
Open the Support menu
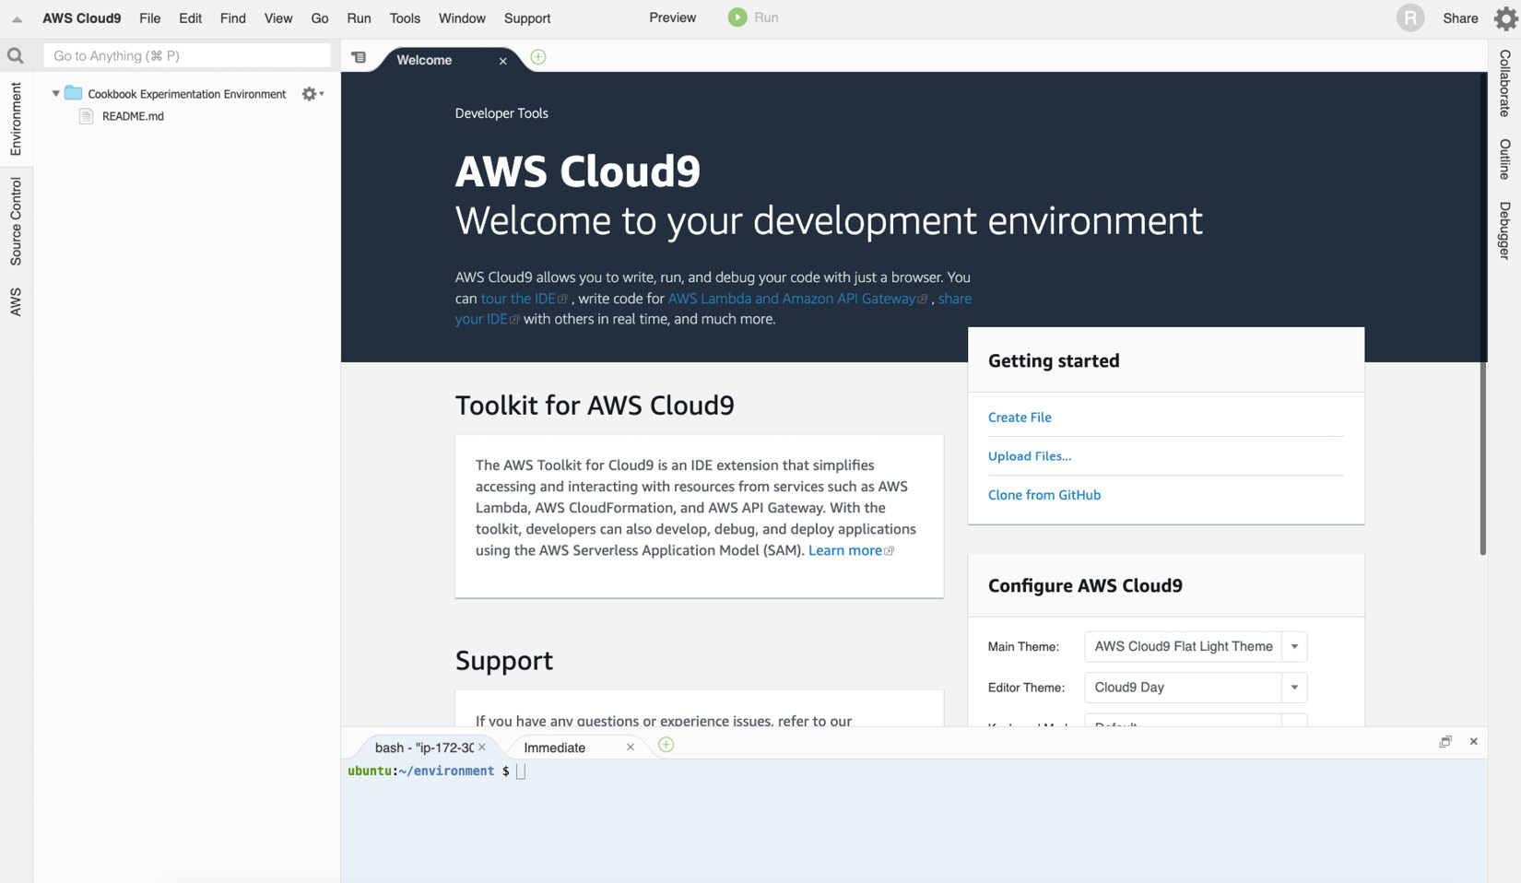click(x=527, y=18)
